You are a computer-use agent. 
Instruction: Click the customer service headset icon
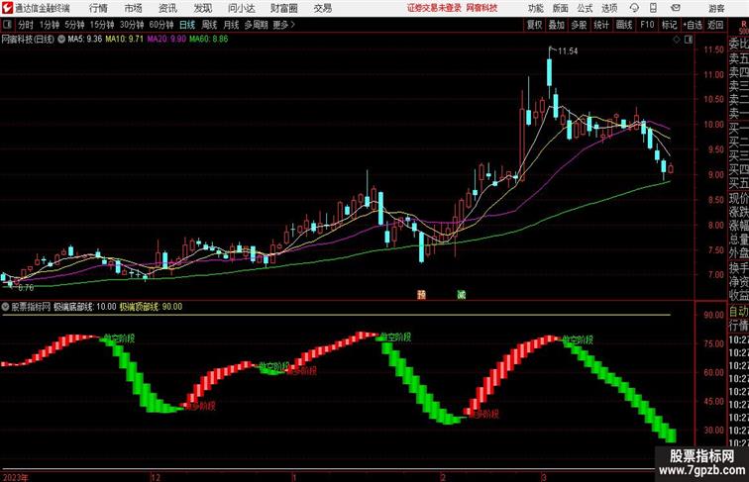[634, 8]
